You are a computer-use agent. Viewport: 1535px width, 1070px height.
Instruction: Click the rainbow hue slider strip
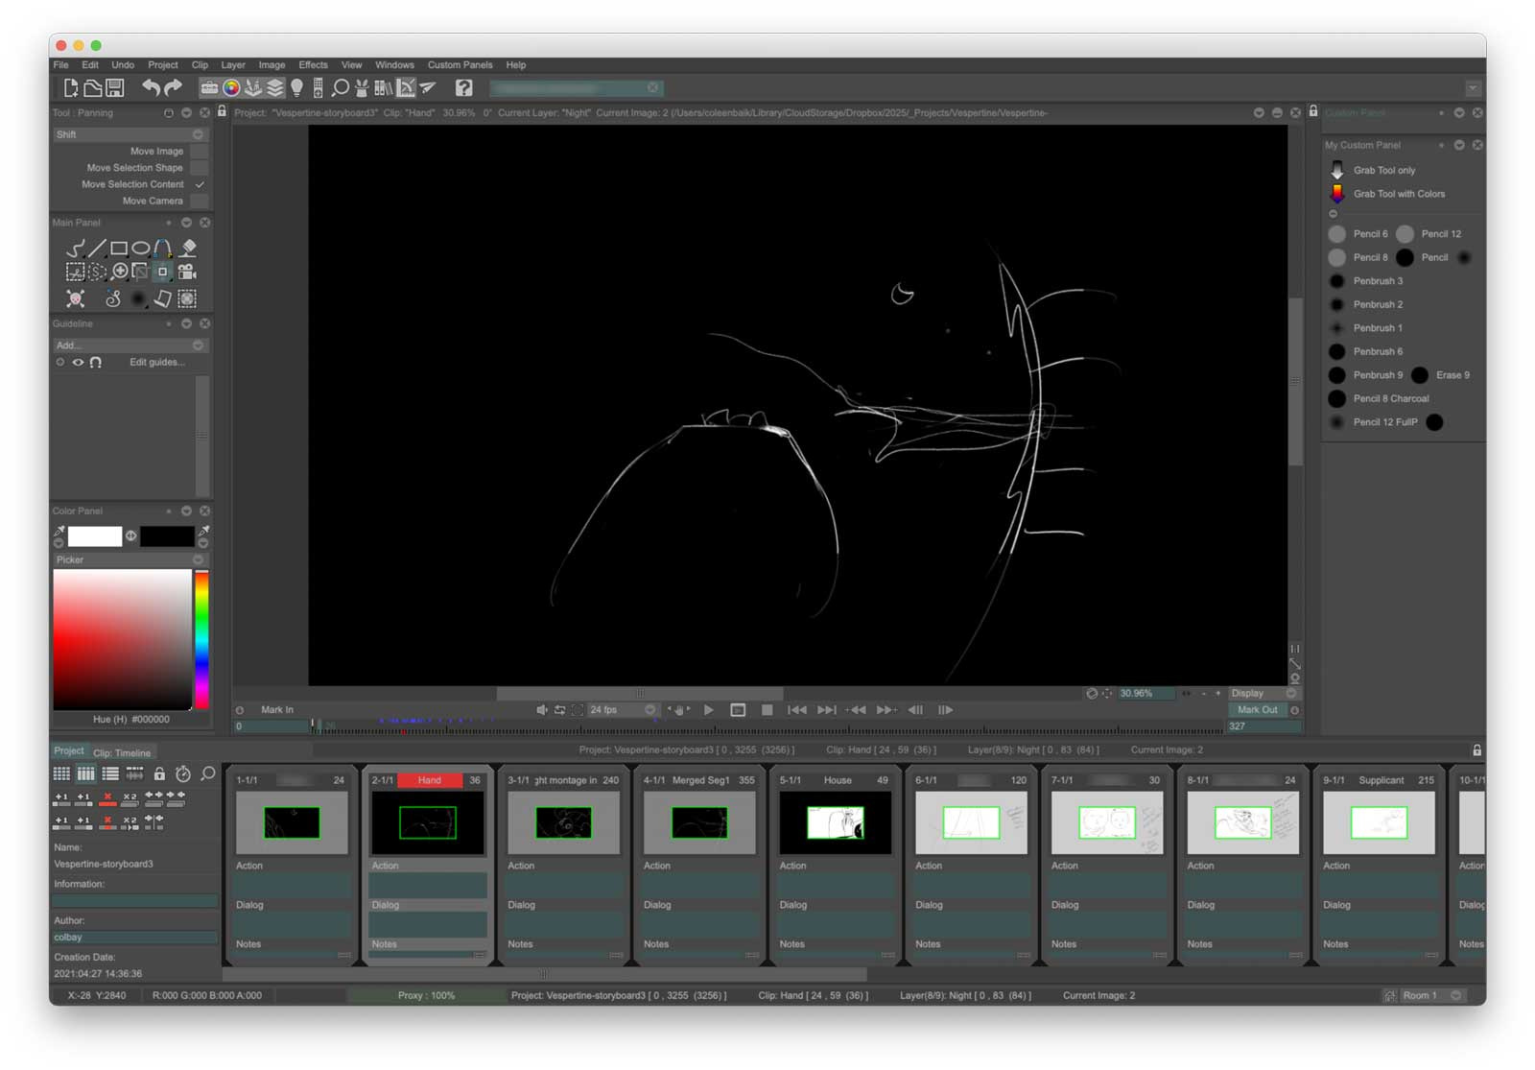[x=201, y=640]
